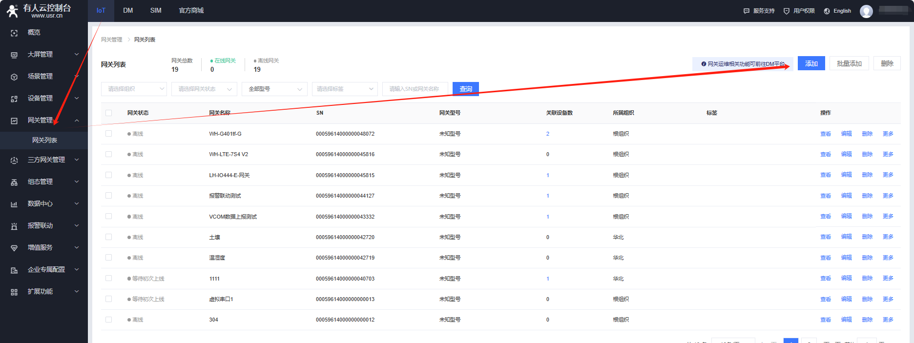Click the 设备管理 sidebar icon
The width and height of the screenshot is (914, 343).
click(14, 99)
